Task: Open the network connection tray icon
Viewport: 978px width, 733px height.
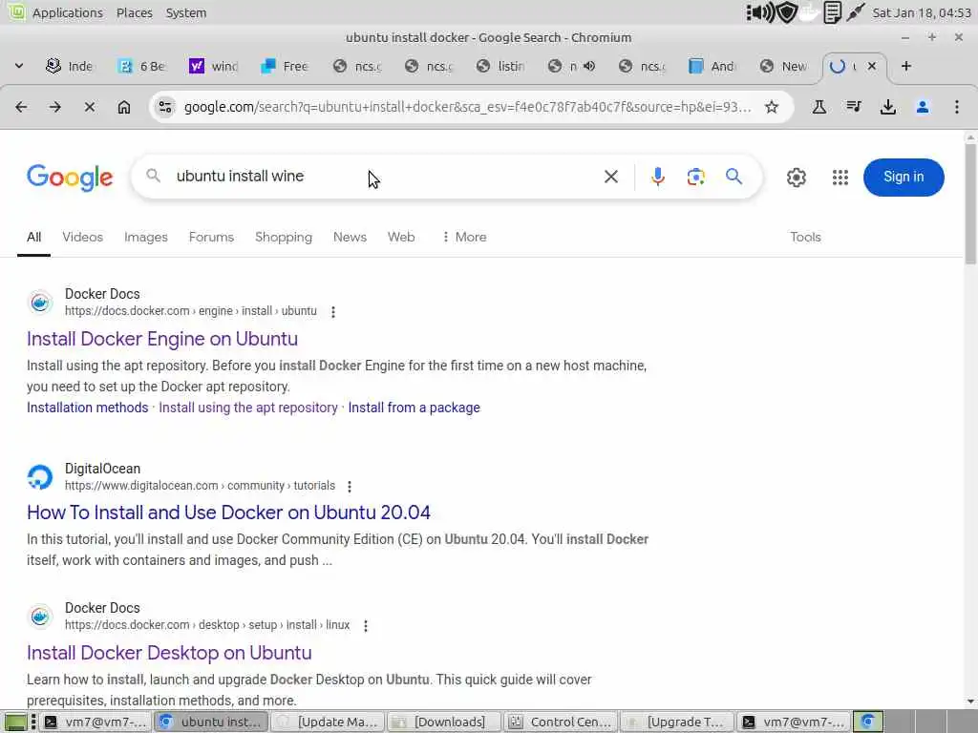Action: (x=856, y=12)
